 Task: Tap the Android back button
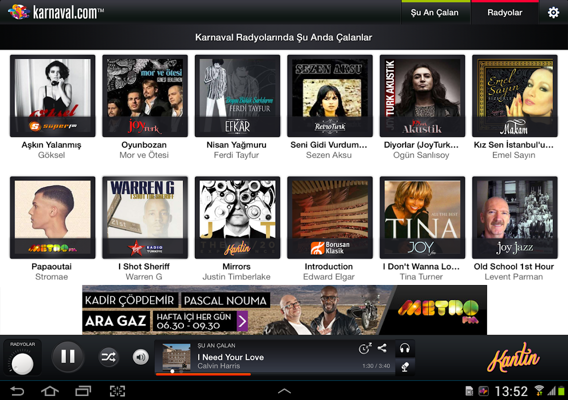[17, 391]
